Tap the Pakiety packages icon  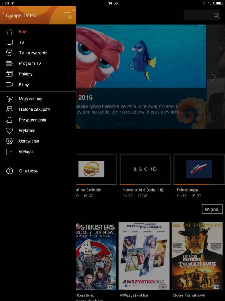[x=9, y=74]
